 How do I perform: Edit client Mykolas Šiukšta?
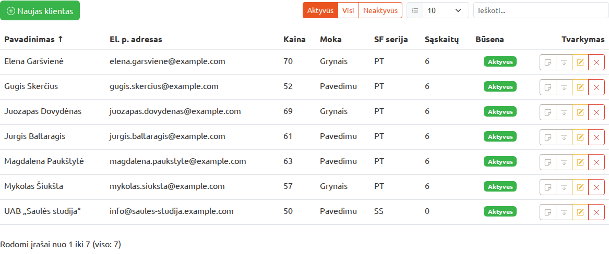(580, 187)
